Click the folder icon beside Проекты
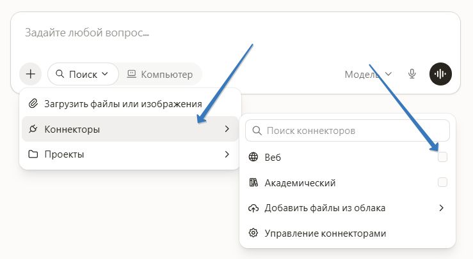Image resolution: width=473 pixels, height=259 pixels. point(33,154)
